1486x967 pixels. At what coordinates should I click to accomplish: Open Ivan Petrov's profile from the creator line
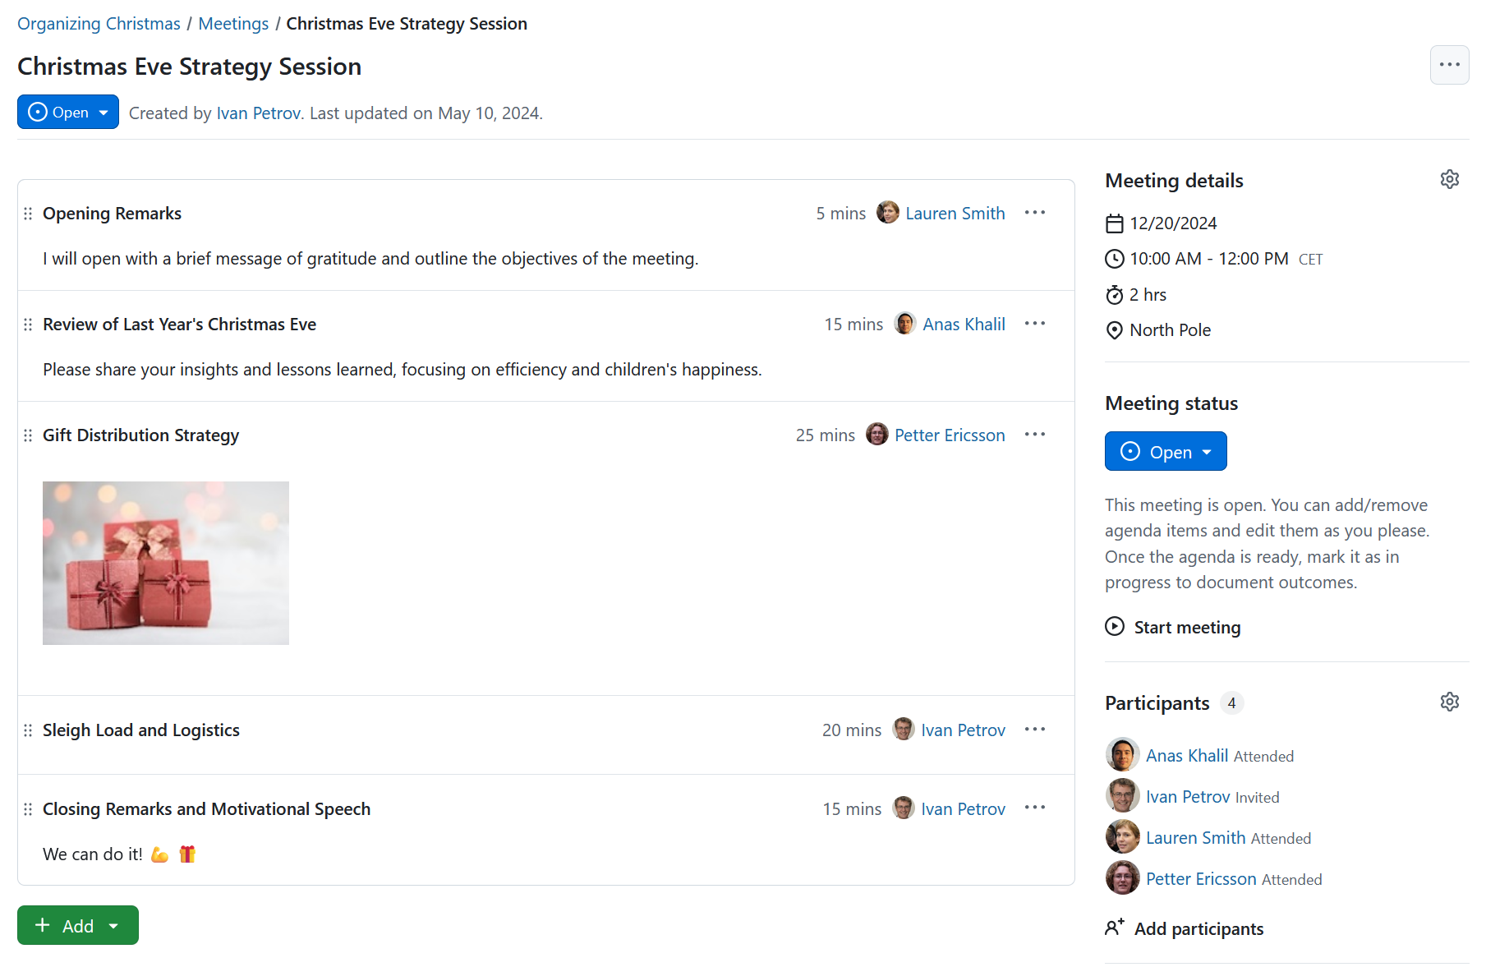tap(258, 113)
